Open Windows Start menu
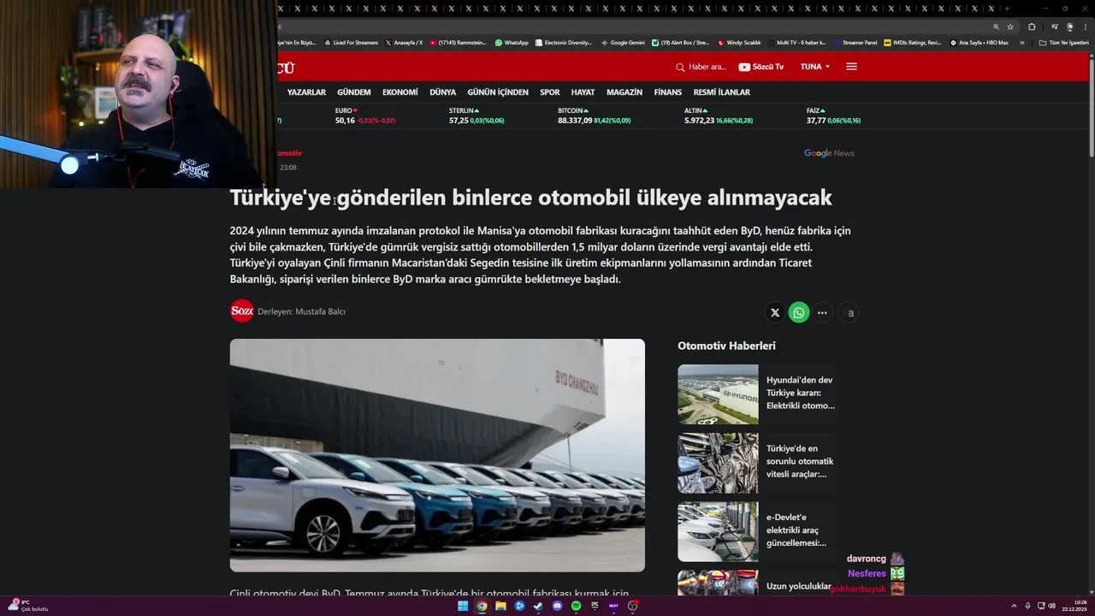1095x616 pixels. pyautogui.click(x=463, y=606)
